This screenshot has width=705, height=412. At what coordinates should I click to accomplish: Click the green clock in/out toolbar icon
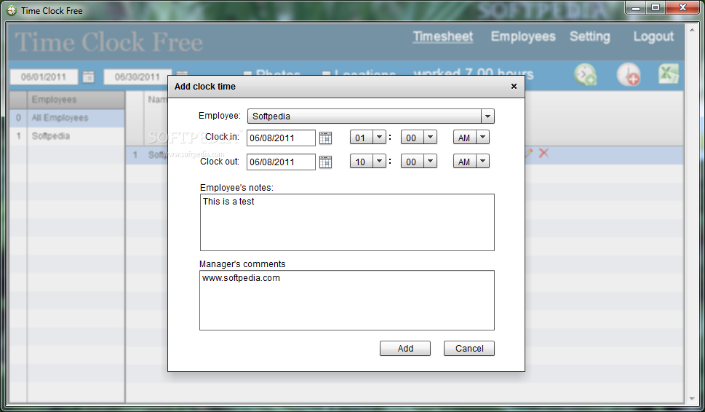tap(585, 75)
